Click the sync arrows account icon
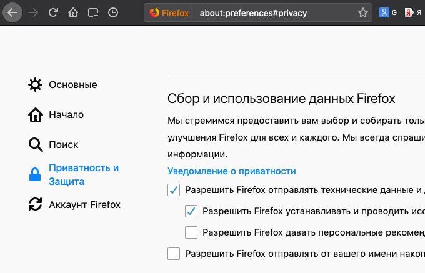The image size is (425, 273). tap(35, 204)
